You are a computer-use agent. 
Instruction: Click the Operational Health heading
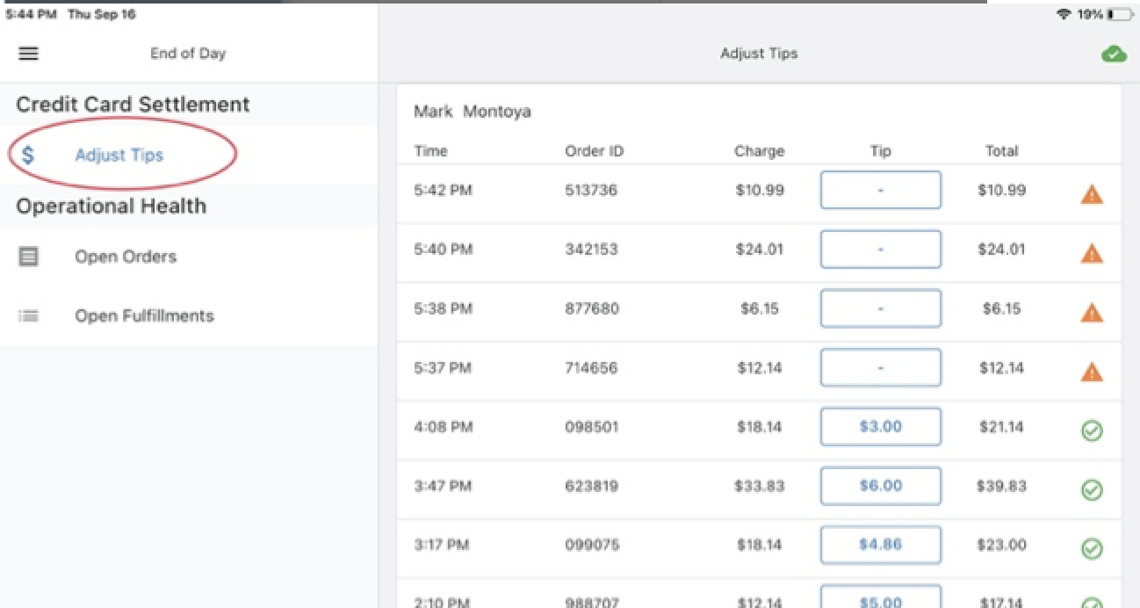(112, 206)
